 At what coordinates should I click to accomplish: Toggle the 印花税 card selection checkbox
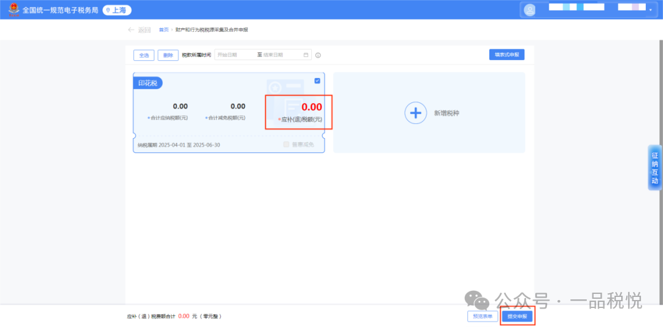(x=317, y=81)
